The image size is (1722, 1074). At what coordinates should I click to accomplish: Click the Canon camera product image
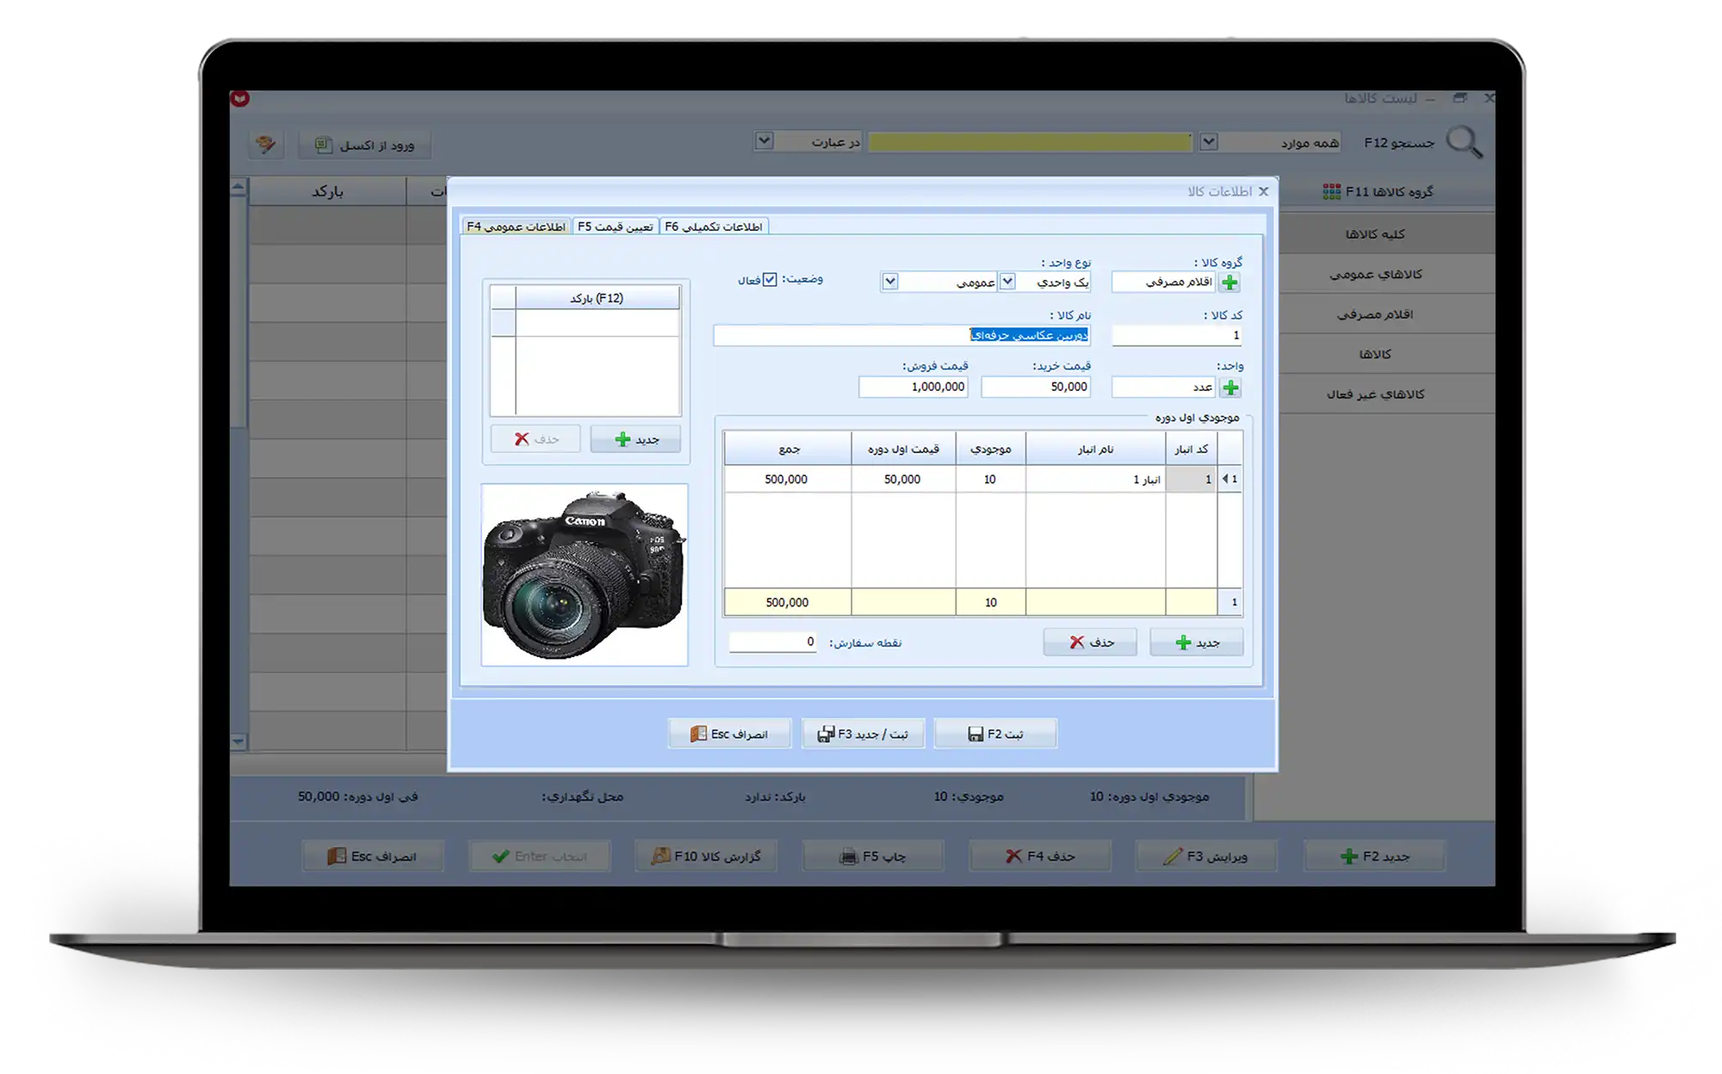click(585, 574)
